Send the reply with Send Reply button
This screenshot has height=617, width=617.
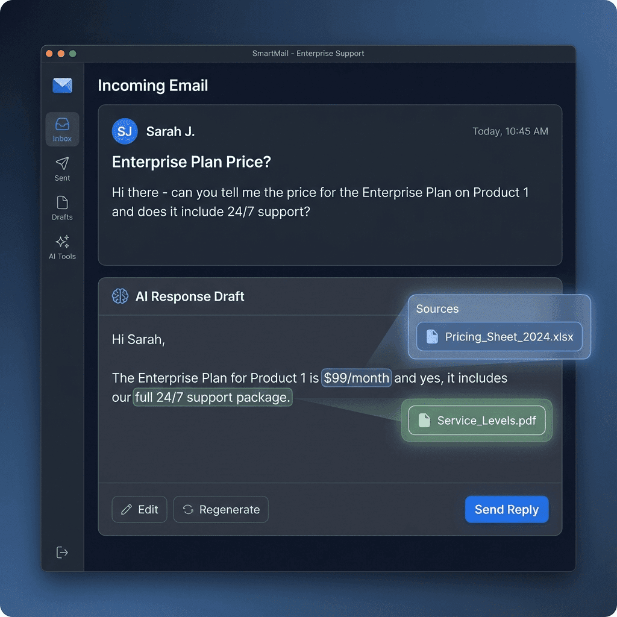coord(506,510)
